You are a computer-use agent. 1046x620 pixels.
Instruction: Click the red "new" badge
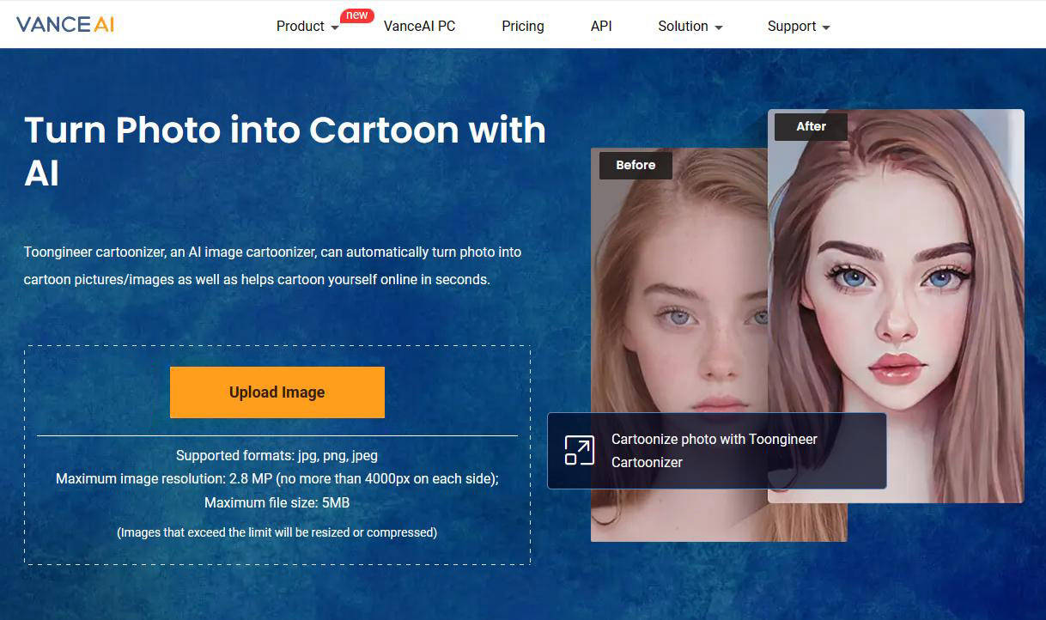pos(356,15)
